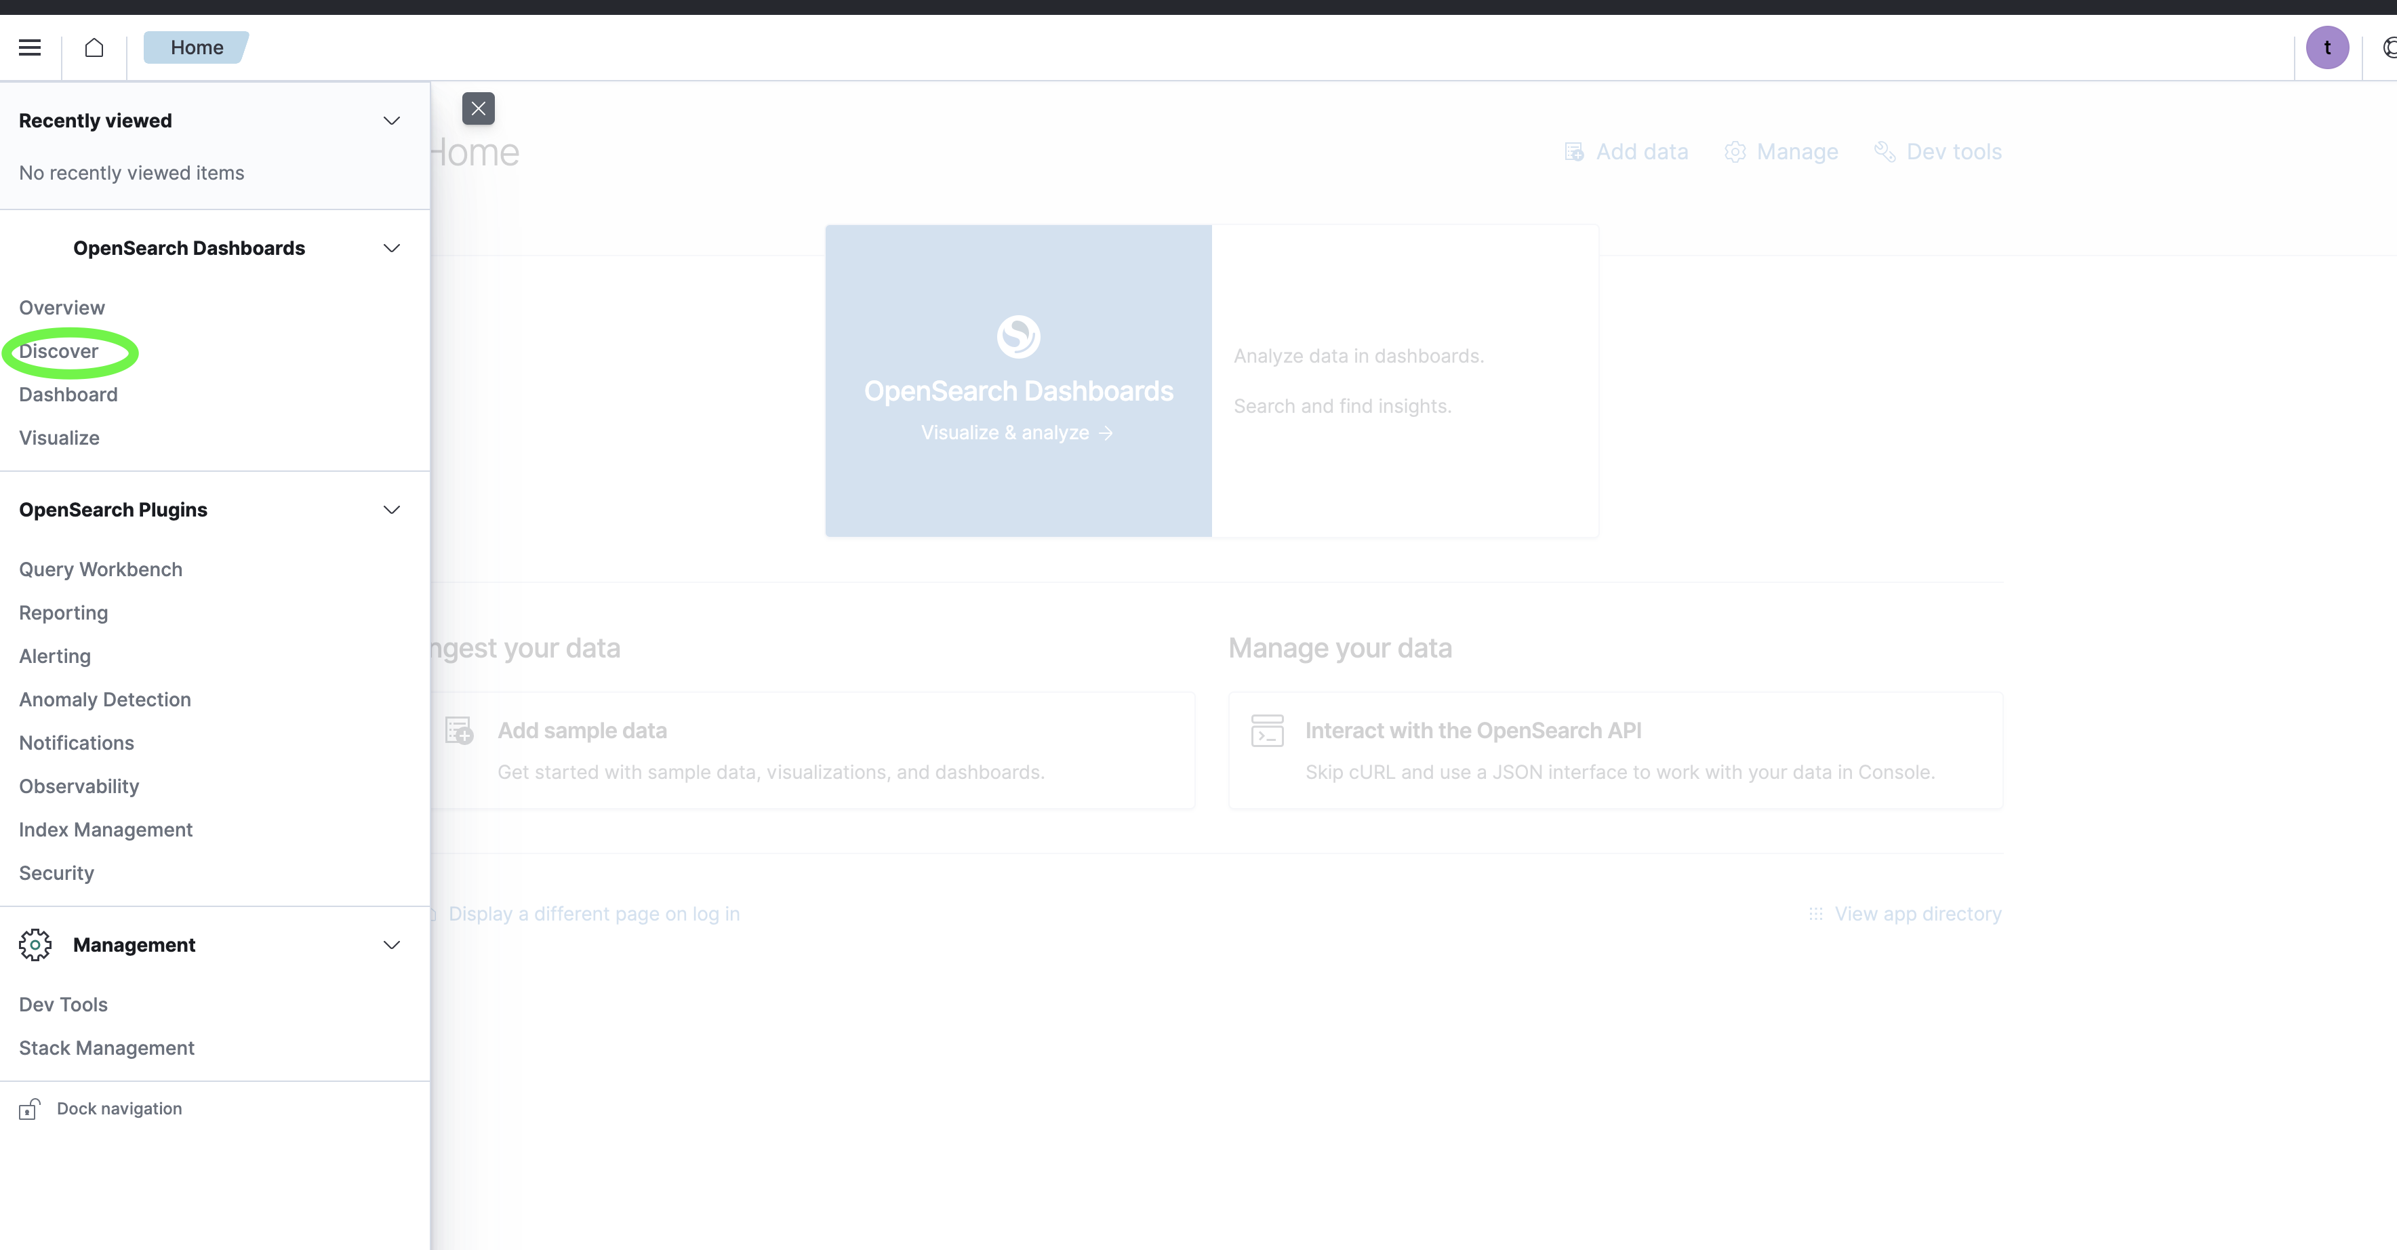The height and width of the screenshot is (1250, 2397).
Task: Collapse the OpenSearch Plugins section
Action: [x=392, y=510]
